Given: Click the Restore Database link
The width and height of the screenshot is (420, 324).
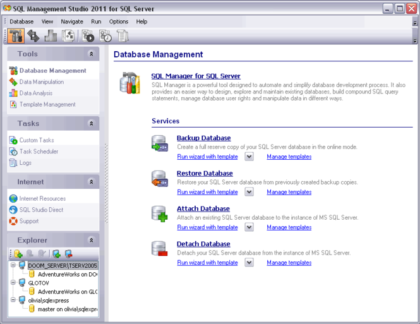Looking at the screenshot, I should click(x=205, y=174).
